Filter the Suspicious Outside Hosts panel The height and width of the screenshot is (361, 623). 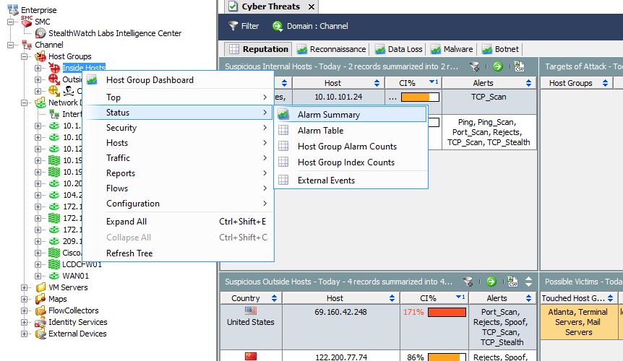click(x=468, y=282)
